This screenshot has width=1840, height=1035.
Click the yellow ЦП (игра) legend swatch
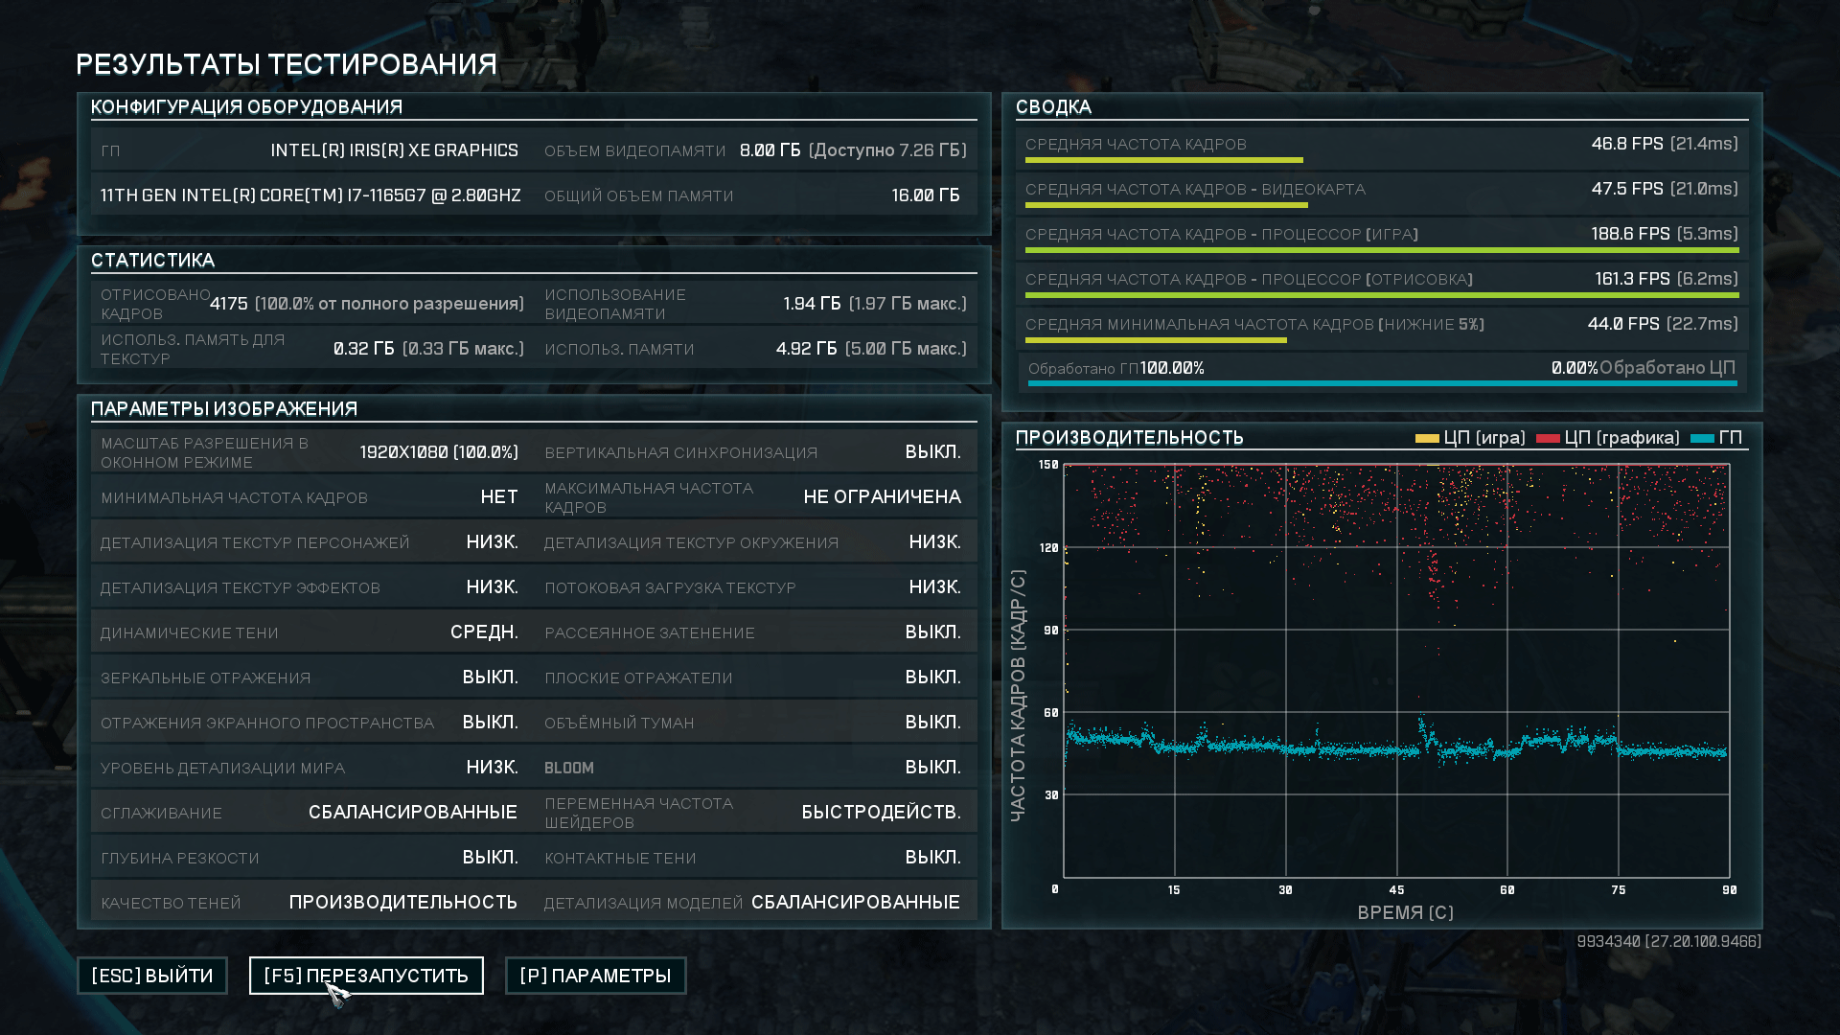click(1426, 438)
